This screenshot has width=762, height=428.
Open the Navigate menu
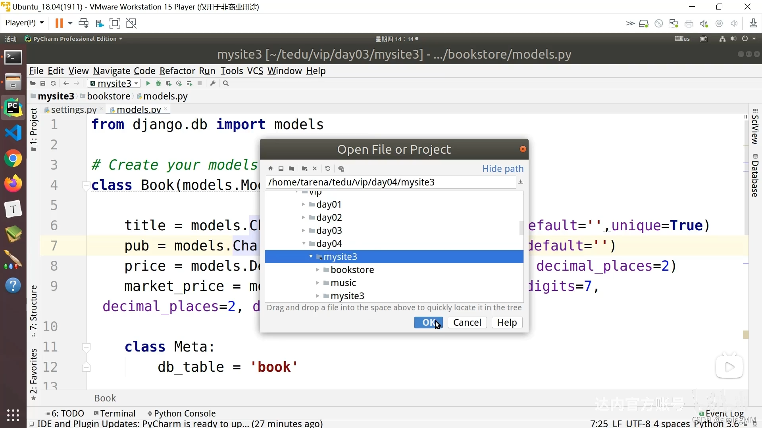tap(112, 71)
